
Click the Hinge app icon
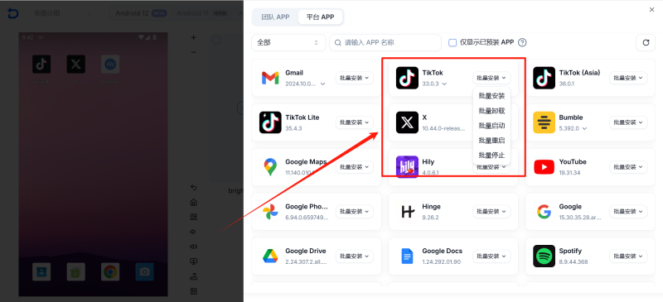(x=407, y=211)
